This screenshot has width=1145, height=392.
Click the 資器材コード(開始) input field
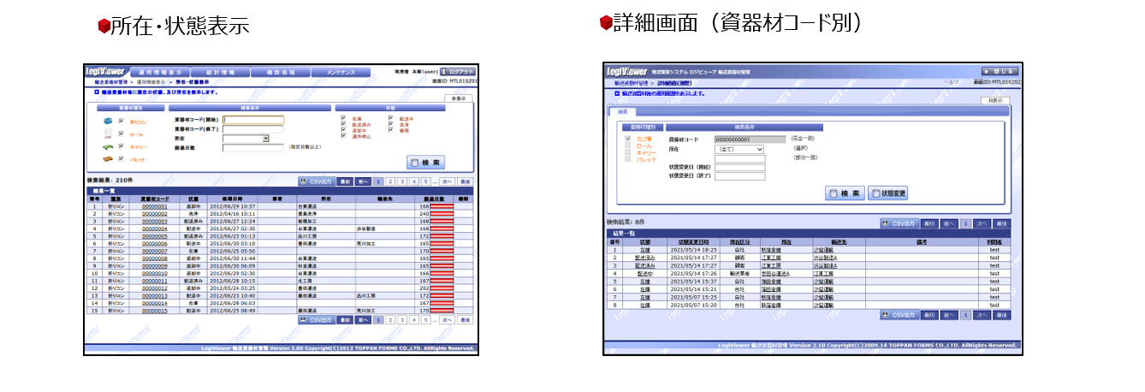coord(252,120)
